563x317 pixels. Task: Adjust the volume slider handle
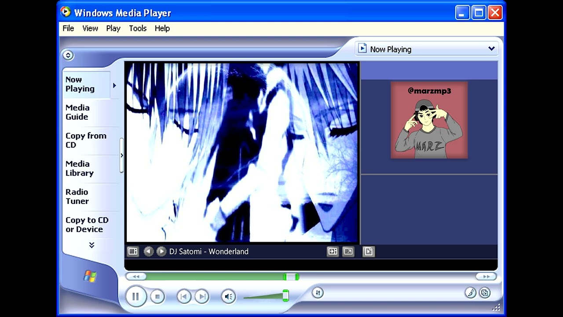(285, 295)
